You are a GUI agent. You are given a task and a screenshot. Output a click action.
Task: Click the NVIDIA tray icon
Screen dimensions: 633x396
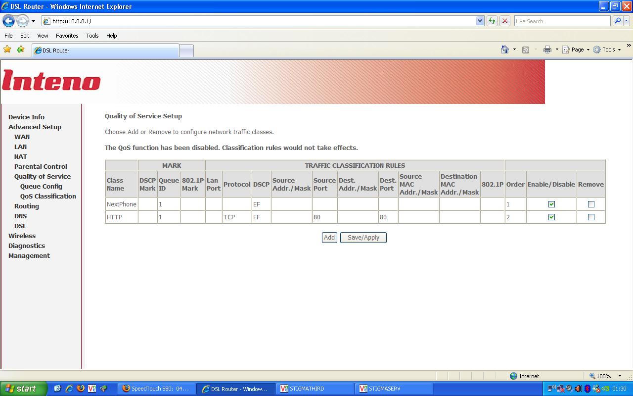pos(605,389)
